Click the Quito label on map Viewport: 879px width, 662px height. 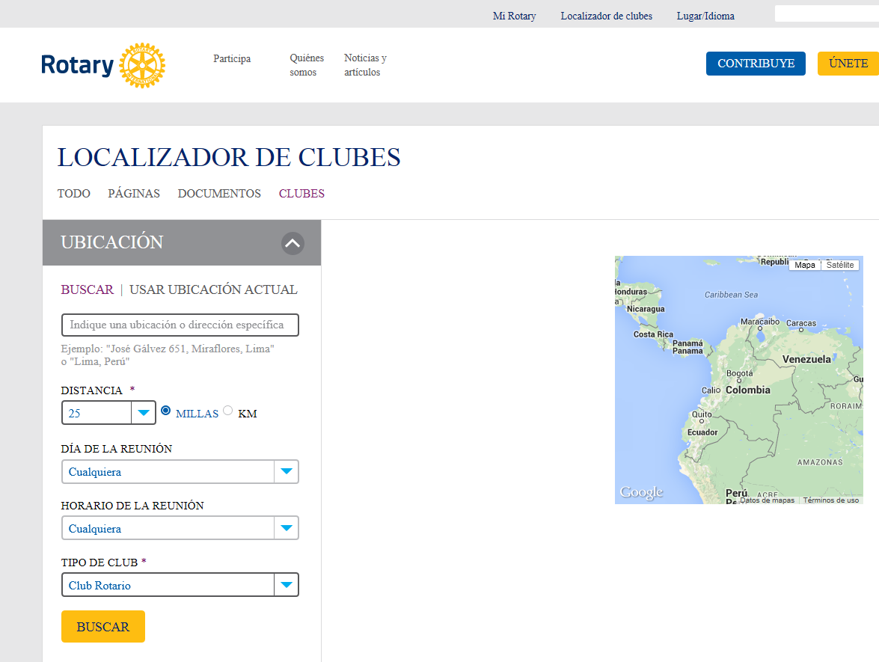pos(702,414)
